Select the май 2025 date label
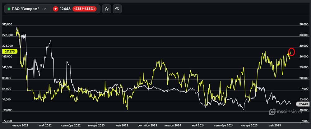 (275, 125)
